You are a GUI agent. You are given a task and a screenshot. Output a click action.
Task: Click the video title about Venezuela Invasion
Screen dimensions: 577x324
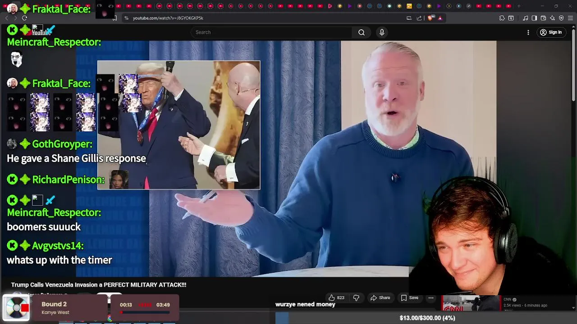click(99, 285)
